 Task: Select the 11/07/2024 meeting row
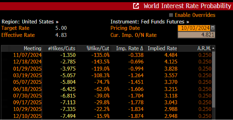pyautogui.click(x=107, y=55)
